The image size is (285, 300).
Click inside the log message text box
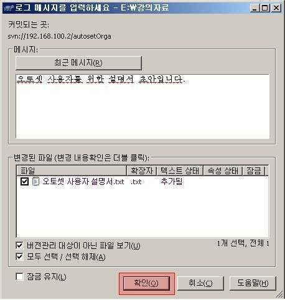pos(142,106)
